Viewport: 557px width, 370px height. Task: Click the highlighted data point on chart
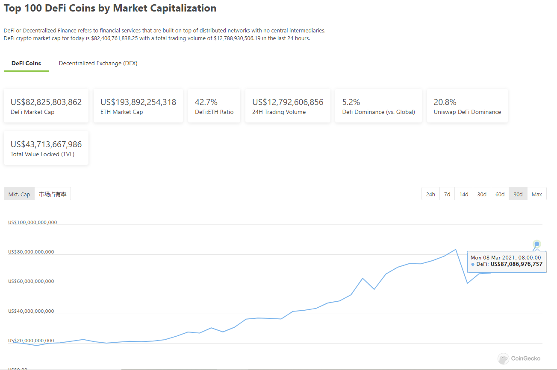(x=537, y=244)
